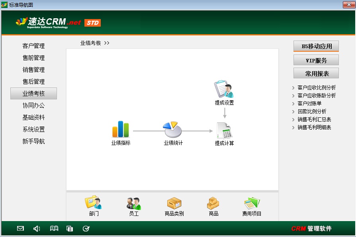Select 业绩考核 in the left menu
The image size is (356, 237).
coord(33,93)
